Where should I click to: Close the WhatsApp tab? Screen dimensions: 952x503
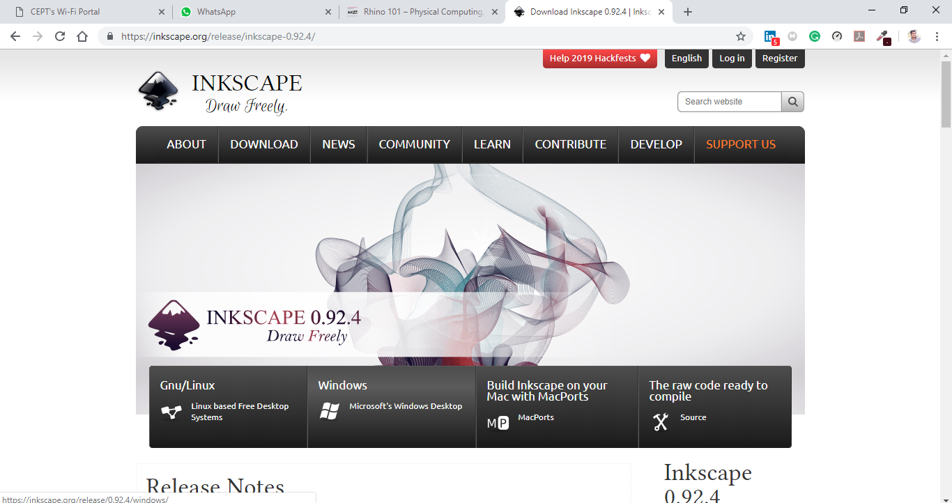tap(329, 12)
